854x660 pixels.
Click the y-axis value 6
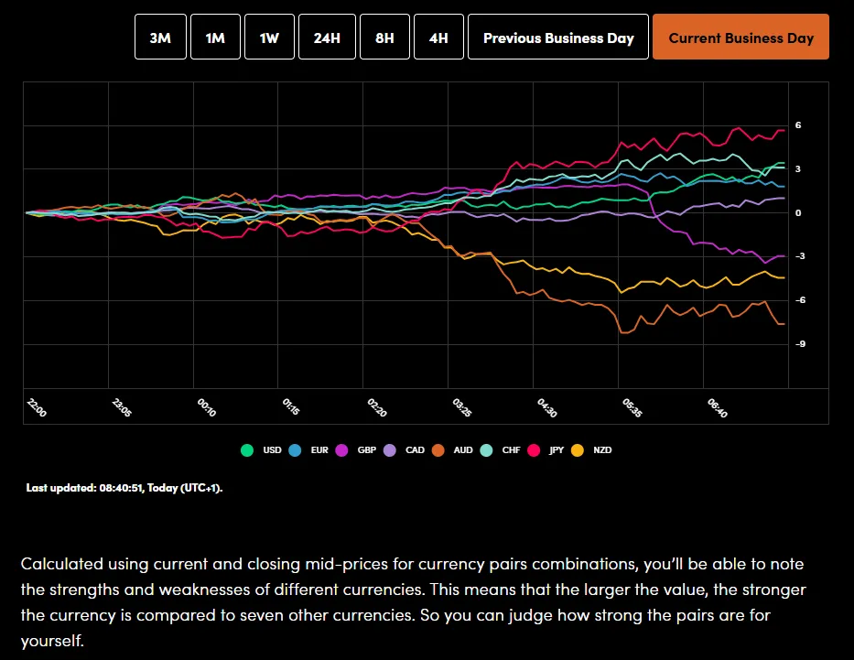[x=798, y=125]
